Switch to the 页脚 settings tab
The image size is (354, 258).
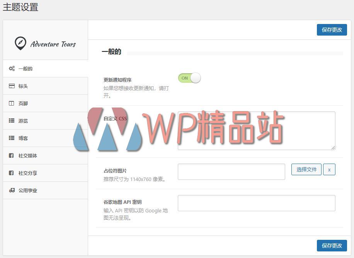23,103
